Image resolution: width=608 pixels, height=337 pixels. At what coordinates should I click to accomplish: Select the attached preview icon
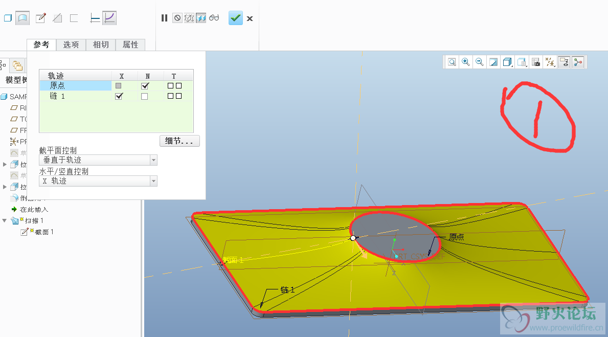(x=201, y=18)
